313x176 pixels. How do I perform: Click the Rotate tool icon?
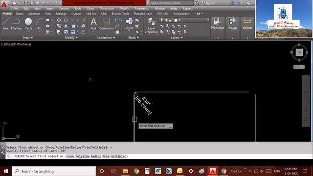[66, 20]
